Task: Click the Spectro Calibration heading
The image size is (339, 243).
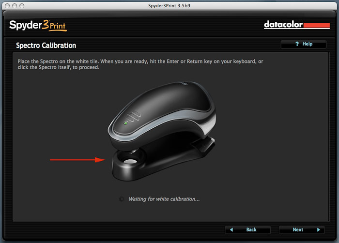Action: [46, 46]
